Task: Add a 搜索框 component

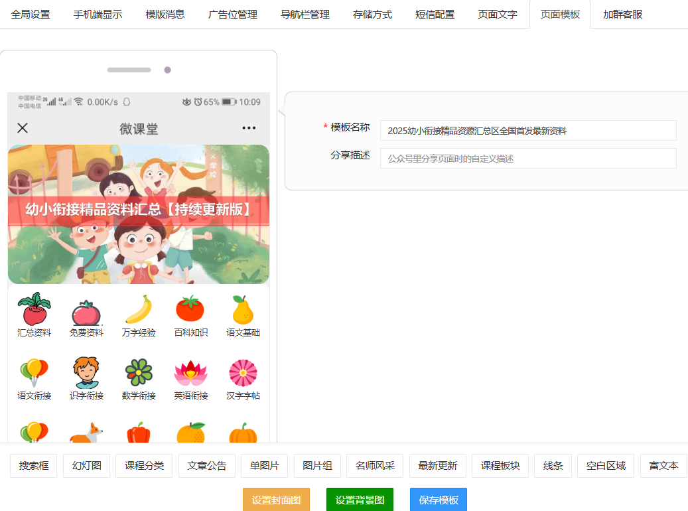Action: coord(34,466)
